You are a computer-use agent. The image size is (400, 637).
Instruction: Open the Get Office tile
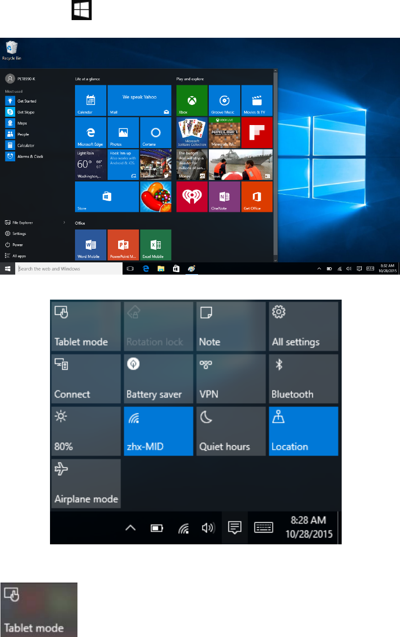(257, 197)
